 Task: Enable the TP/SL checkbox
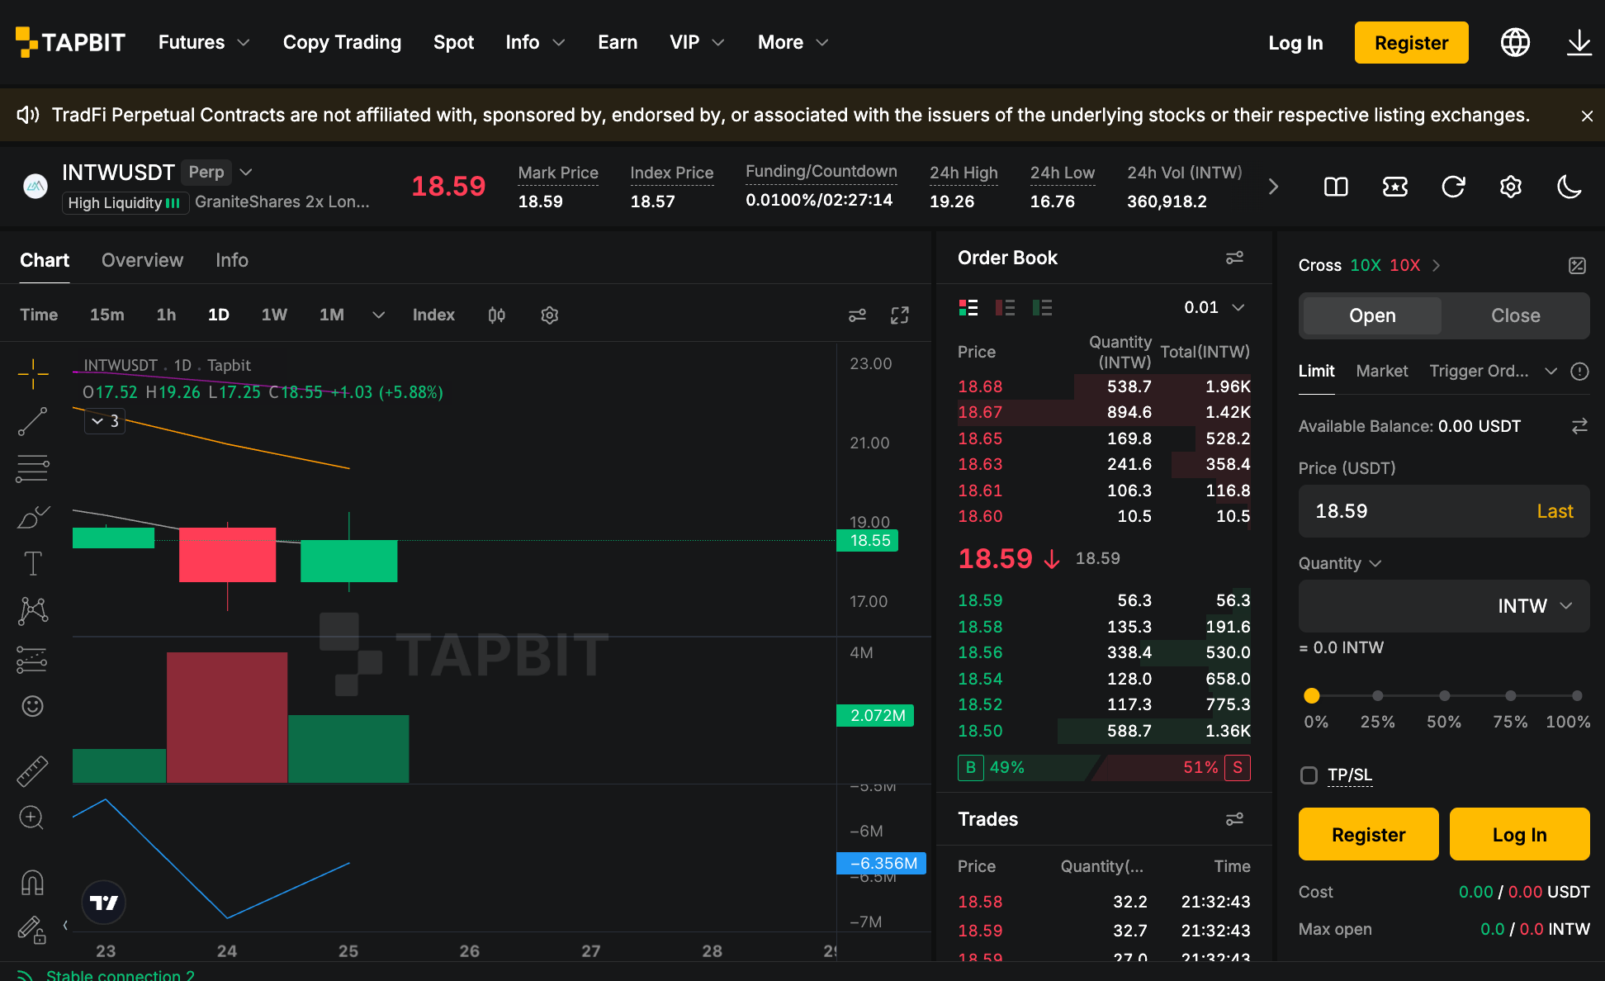pos(1309,775)
